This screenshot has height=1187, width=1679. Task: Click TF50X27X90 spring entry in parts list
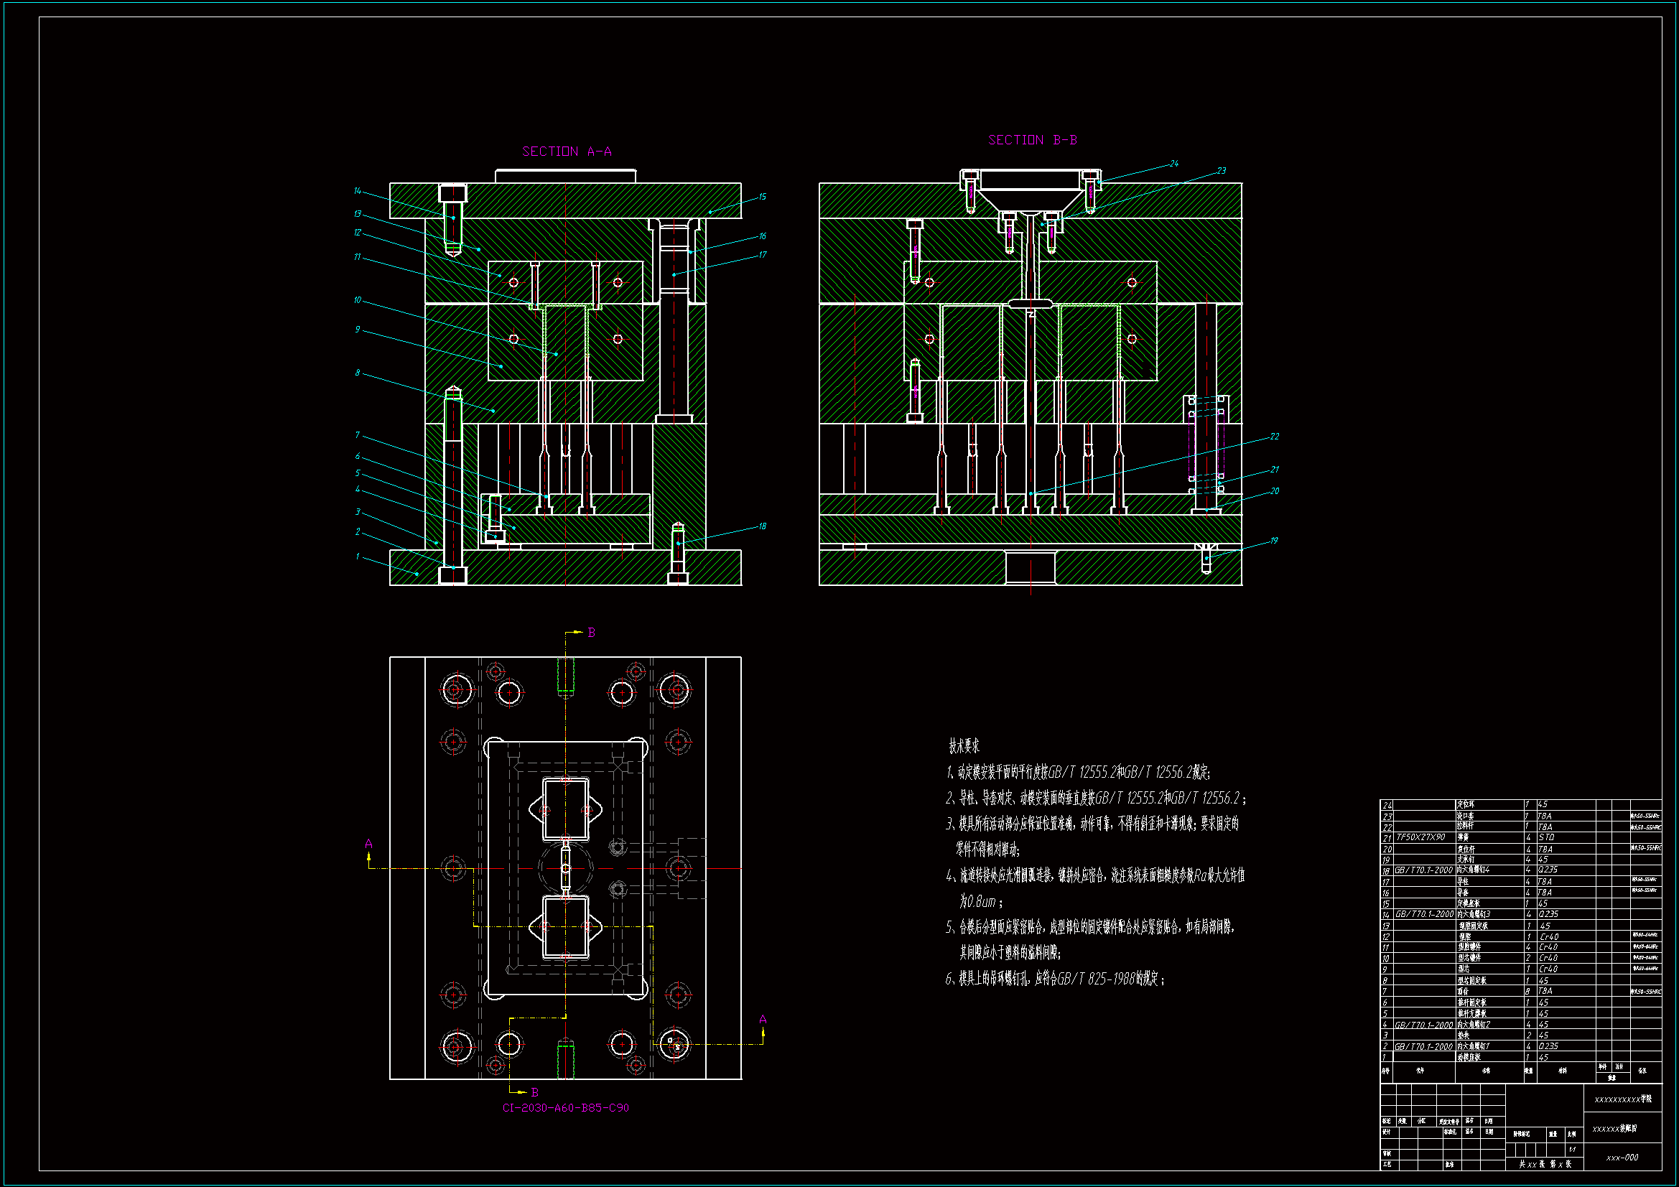[1420, 837]
